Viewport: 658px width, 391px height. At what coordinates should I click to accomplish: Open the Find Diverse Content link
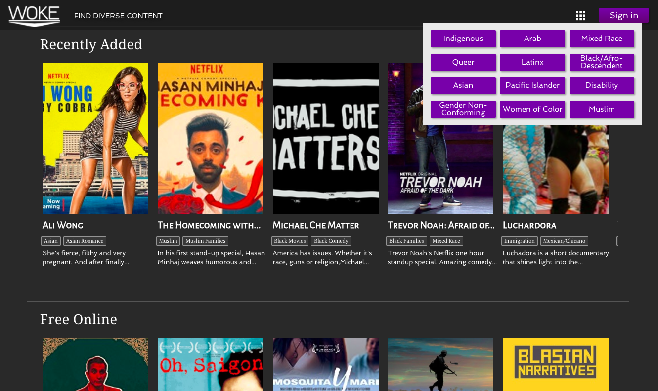tap(118, 16)
